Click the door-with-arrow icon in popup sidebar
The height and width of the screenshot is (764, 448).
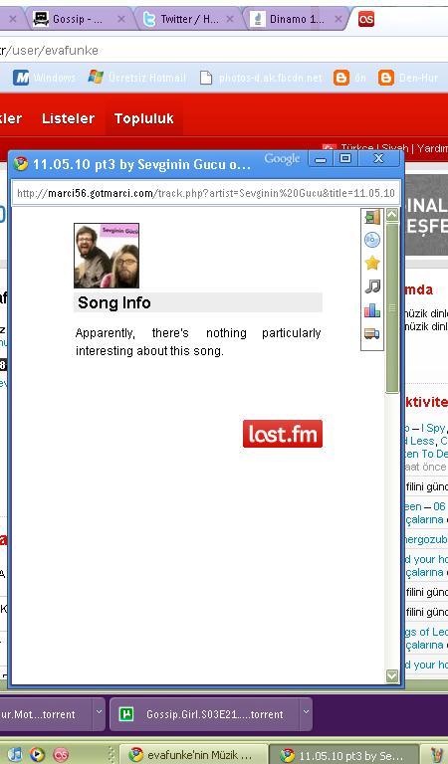(372, 217)
